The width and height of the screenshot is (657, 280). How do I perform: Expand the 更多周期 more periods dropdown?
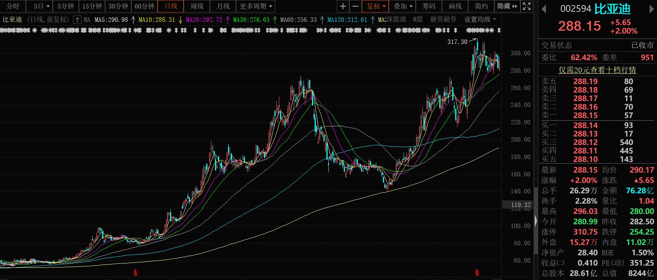[x=256, y=6]
